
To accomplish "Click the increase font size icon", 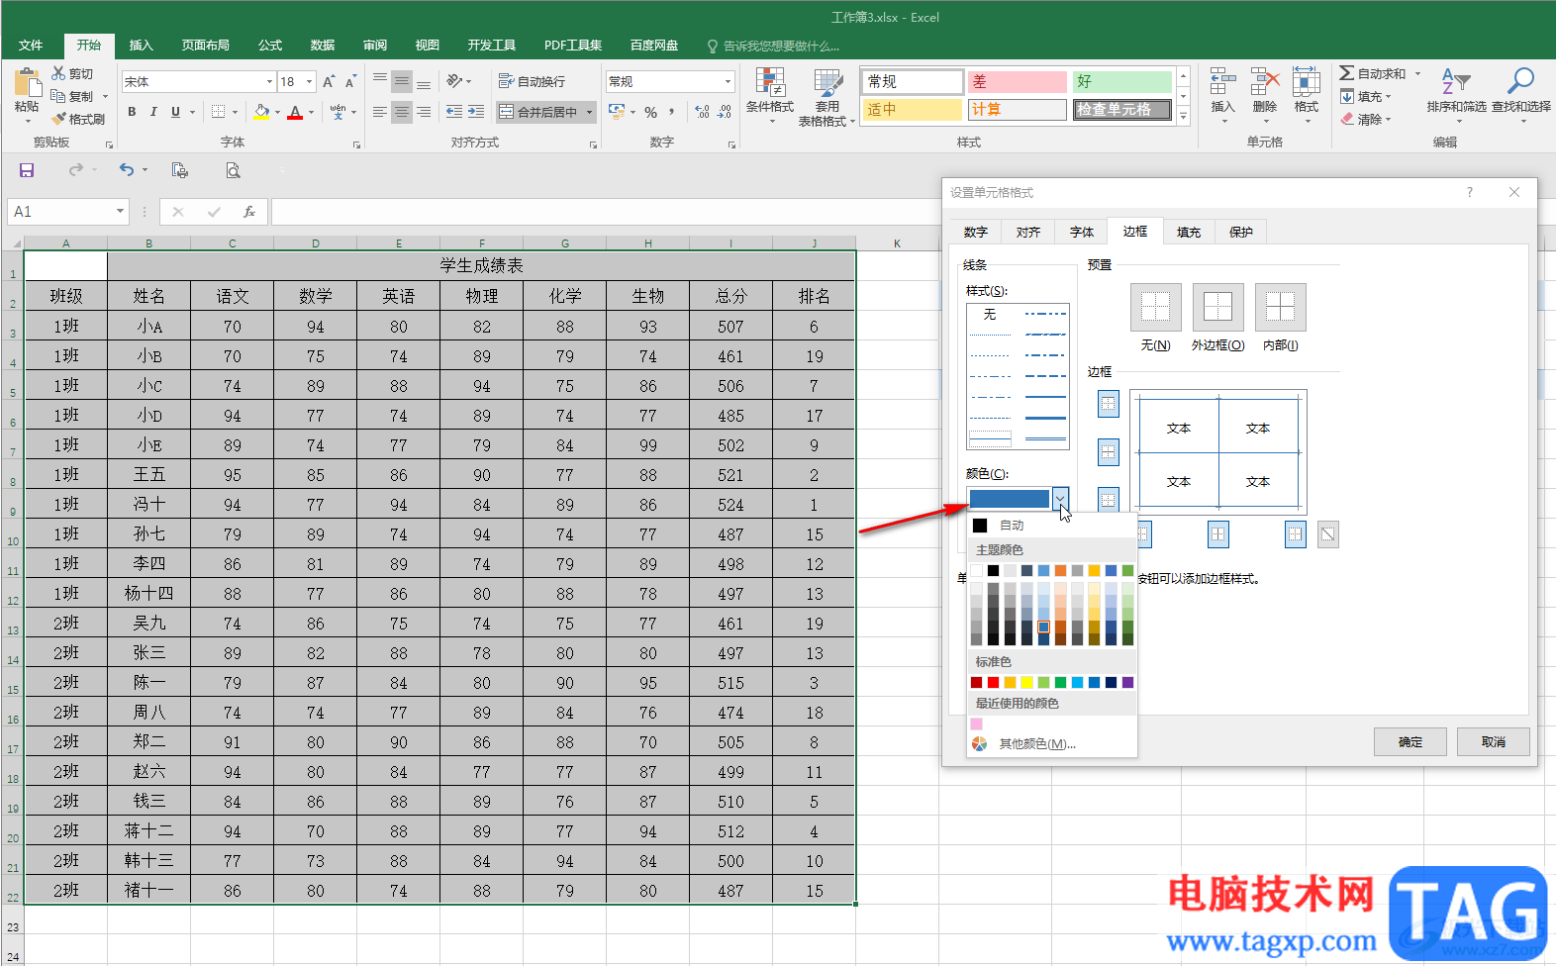I will click(x=329, y=81).
